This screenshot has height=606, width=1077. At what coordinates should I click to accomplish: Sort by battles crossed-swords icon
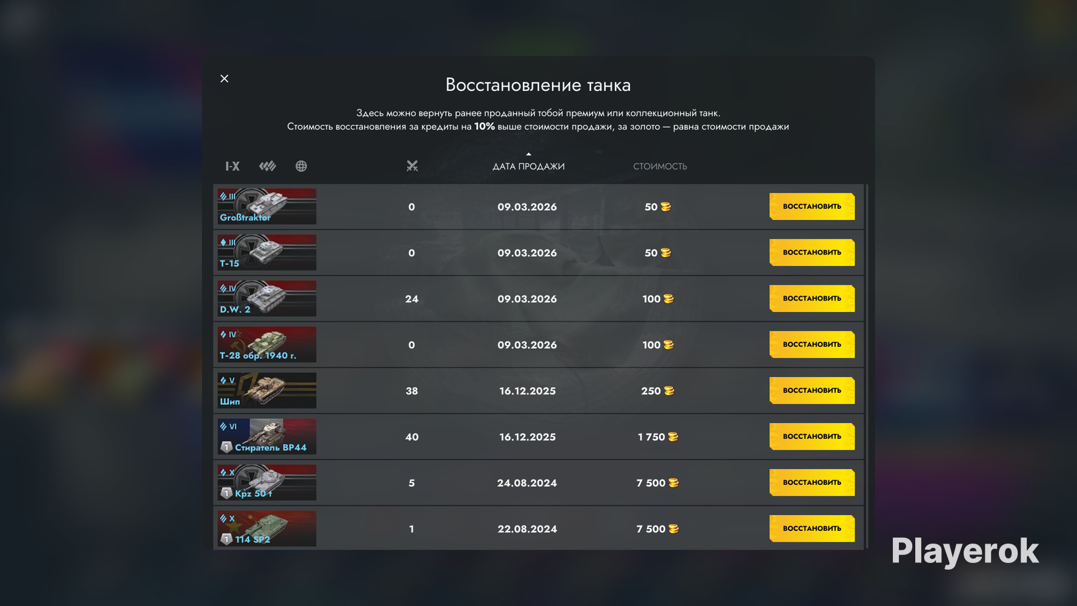pyautogui.click(x=412, y=166)
